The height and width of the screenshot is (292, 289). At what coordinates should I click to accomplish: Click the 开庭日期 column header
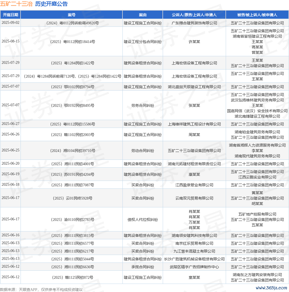point(11,15)
